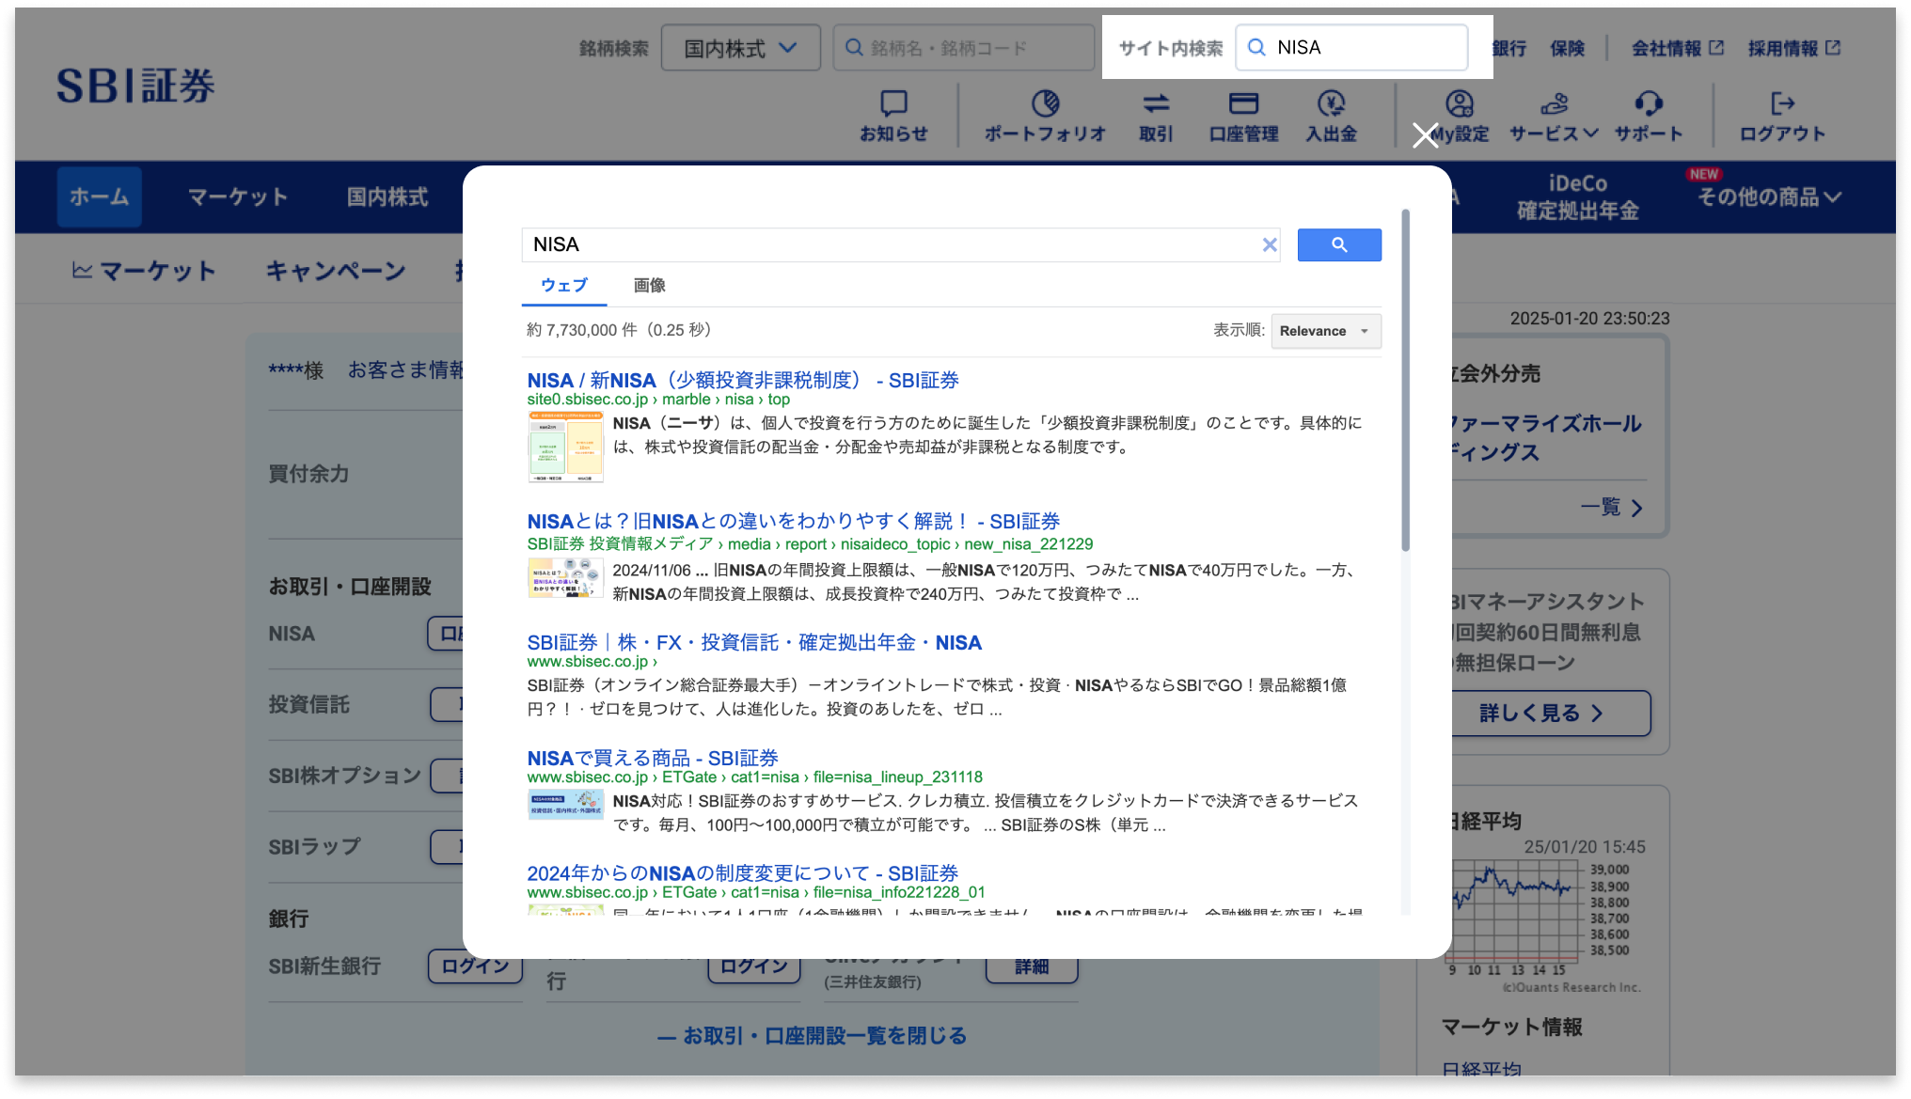Select the マーケット main navigation tab
The width and height of the screenshot is (1911, 1099).
click(237, 196)
